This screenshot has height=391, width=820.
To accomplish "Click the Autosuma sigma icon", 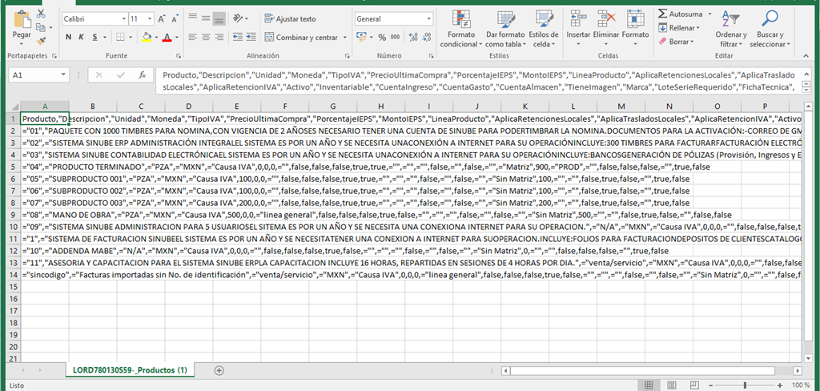I will 662,14.
